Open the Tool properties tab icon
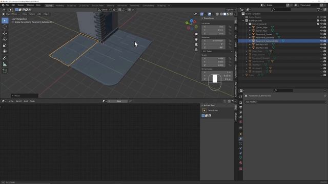The image size is (328, 184). (x=240, y=97)
